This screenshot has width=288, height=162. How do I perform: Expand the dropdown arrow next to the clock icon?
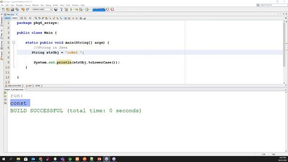click(x=90, y=9)
